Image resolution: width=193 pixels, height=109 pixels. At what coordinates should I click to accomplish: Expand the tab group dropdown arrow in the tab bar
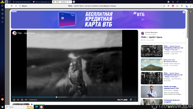pyautogui.click(x=10, y=2)
